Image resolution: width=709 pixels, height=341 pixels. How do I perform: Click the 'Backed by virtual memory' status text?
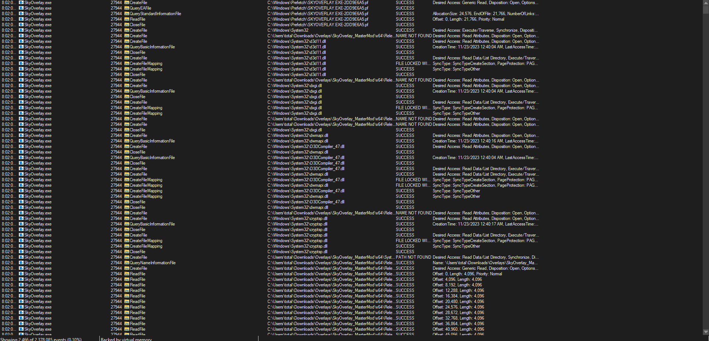click(126, 339)
